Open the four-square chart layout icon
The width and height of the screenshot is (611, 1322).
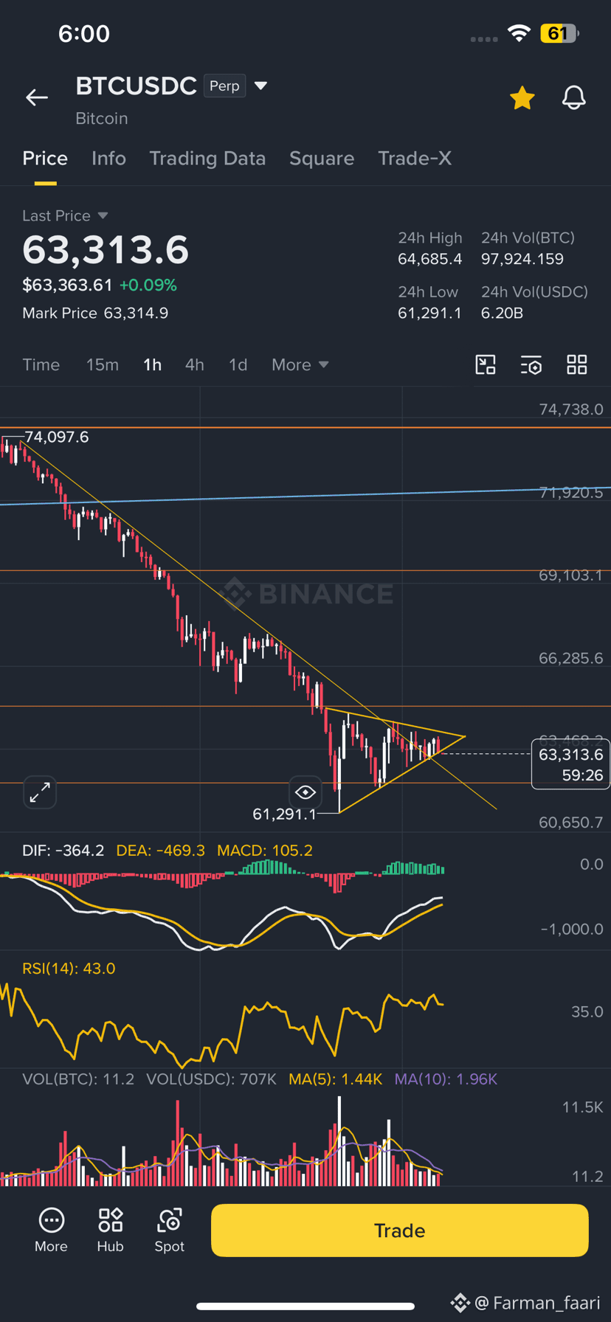coord(577,364)
